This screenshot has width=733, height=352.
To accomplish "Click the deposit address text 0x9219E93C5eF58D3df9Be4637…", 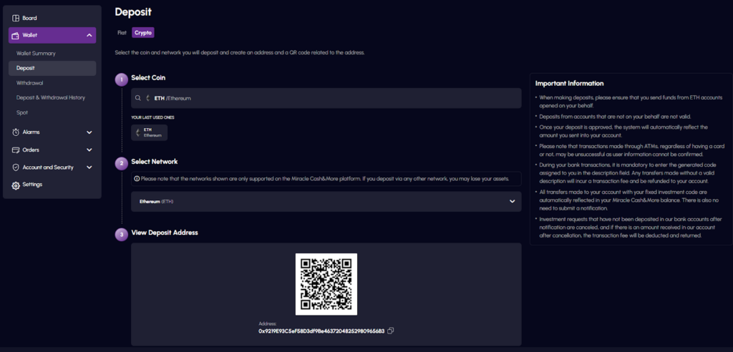I will [x=321, y=331].
